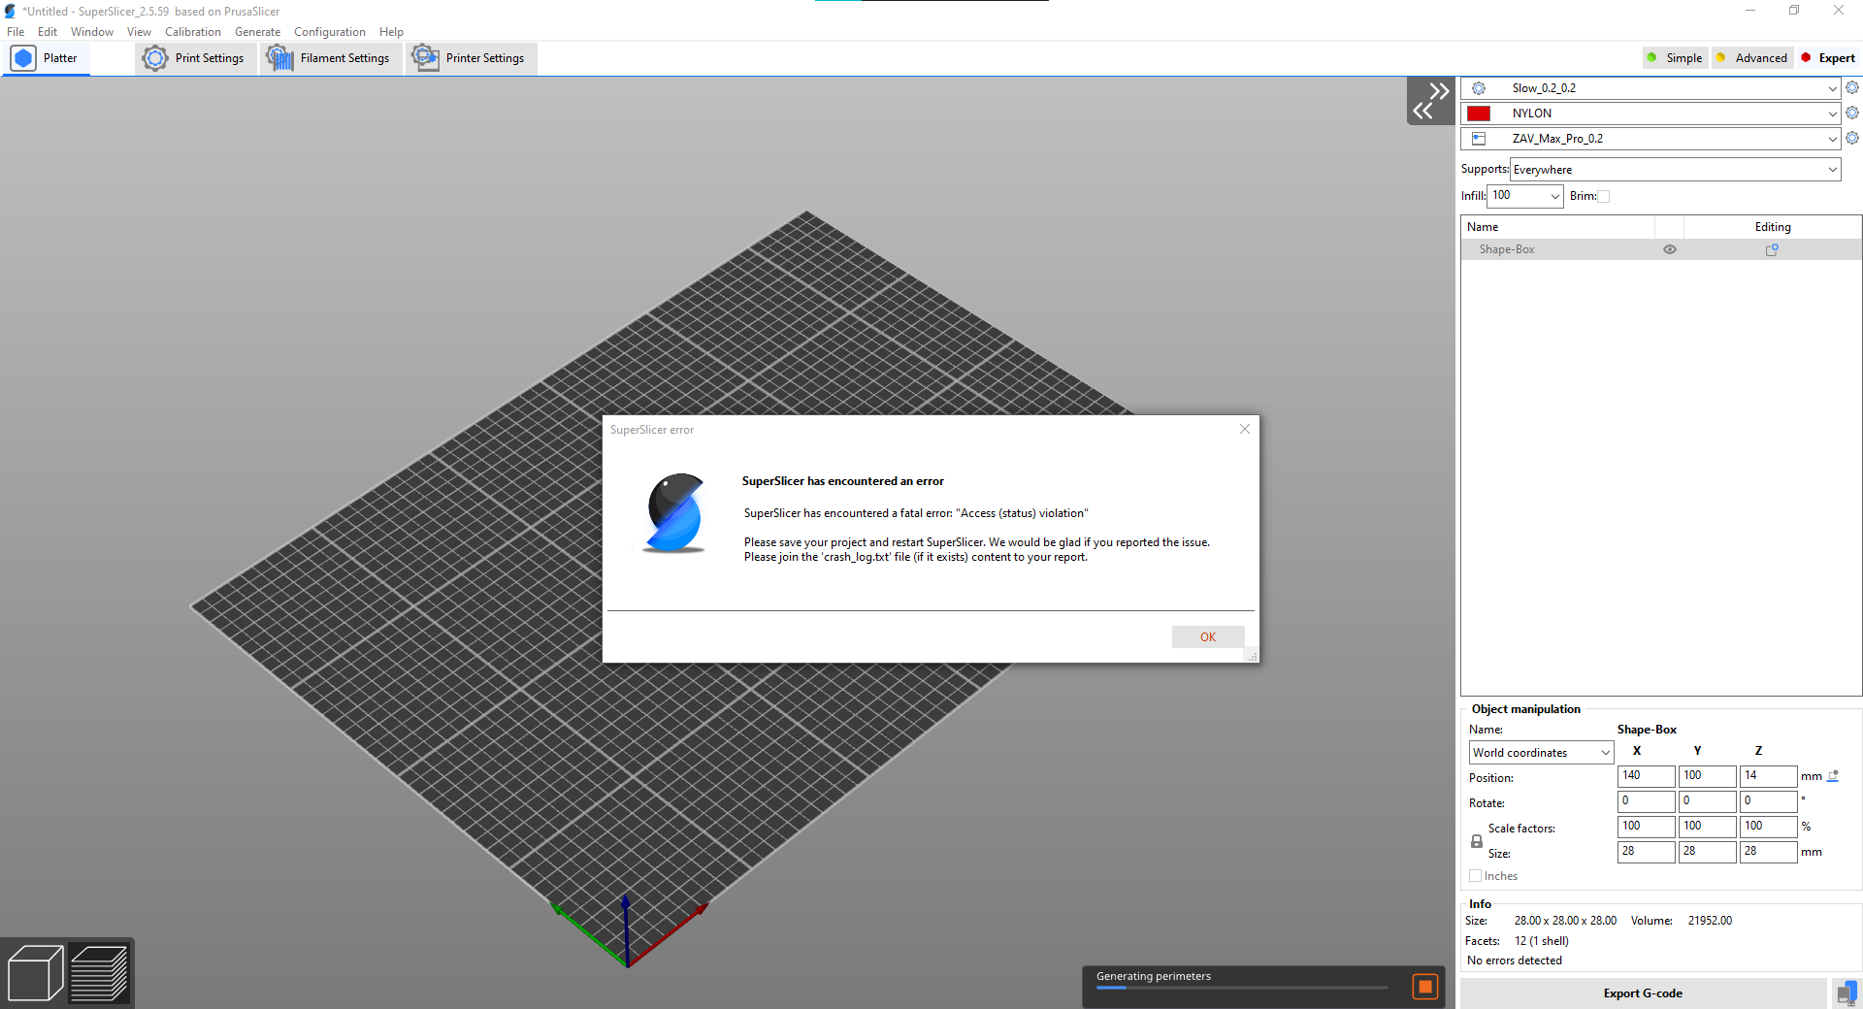This screenshot has height=1009, width=1863.
Task: Switch to 3D editor view using bottom-left cube icon
Action: [x=37, y=971]
